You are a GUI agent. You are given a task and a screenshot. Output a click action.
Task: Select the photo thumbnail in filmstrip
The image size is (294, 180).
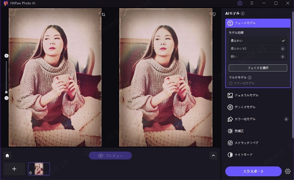(39, 169)
